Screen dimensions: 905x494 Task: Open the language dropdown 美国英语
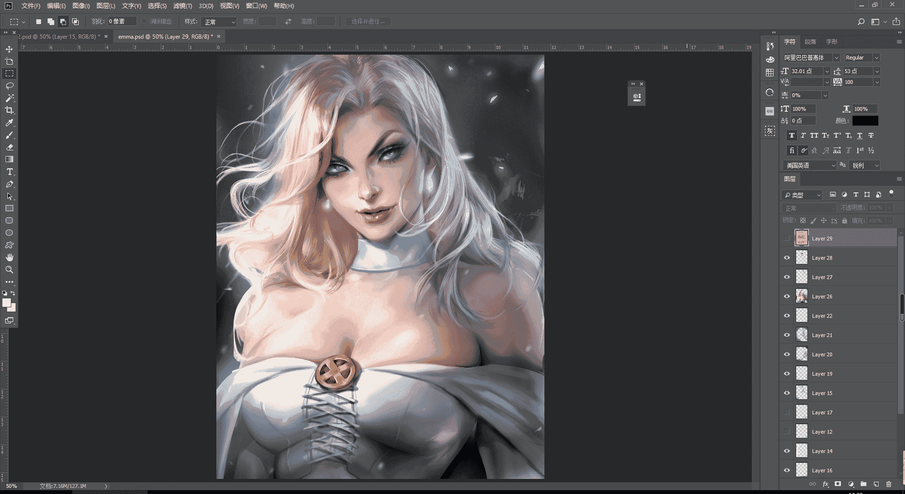click(809, 165)
